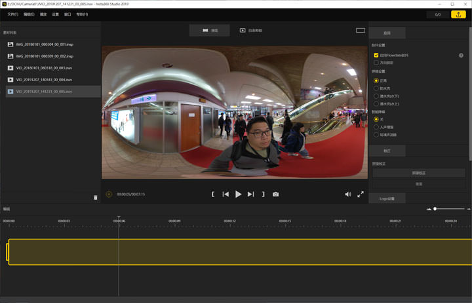Adjust the timeline zoom slider handle
Viewport: 472px width, 303px height.
click(435, 209)
